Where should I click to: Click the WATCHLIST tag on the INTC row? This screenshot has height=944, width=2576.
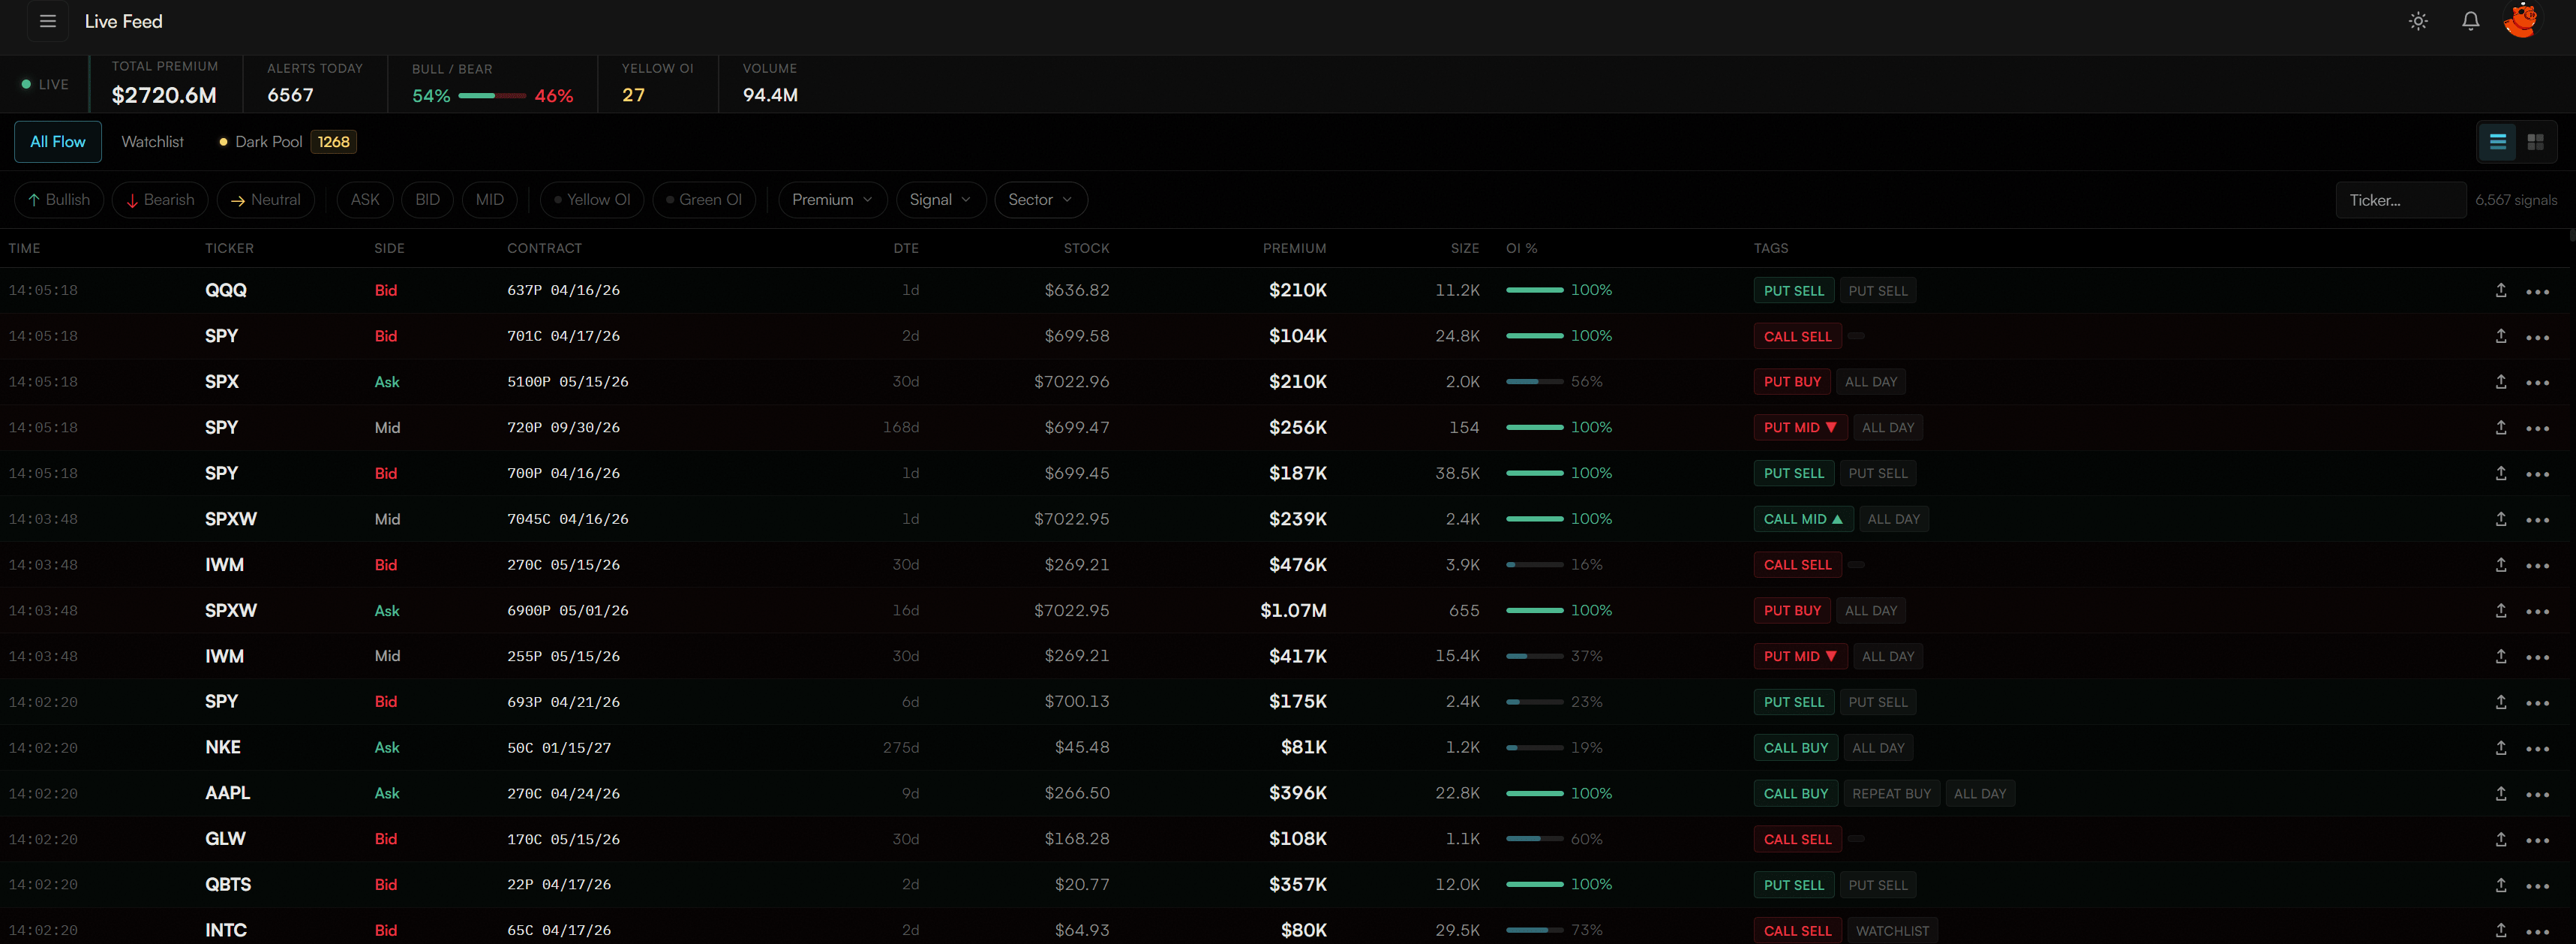pos(1892,930)
